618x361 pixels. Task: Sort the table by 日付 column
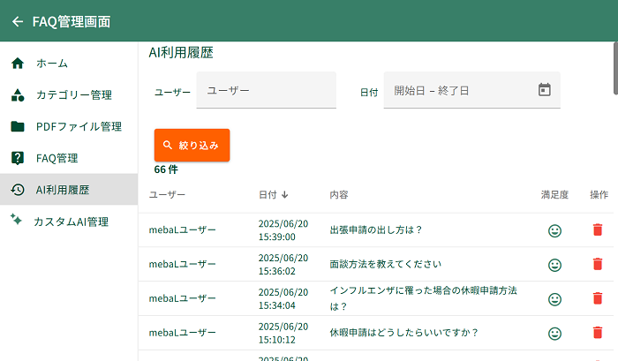273,194
